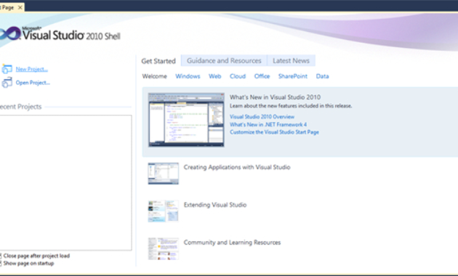
Task: Toggle Show page on startup
Action: point(1,264)
